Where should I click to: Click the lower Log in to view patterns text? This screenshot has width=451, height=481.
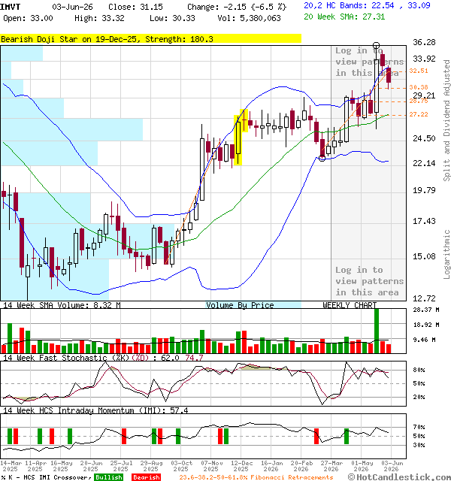[x=369, y=281]
